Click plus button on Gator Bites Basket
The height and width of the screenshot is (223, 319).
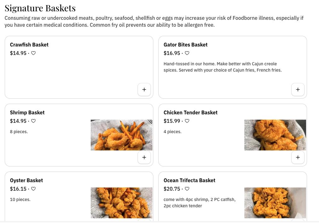click(298, 90)
